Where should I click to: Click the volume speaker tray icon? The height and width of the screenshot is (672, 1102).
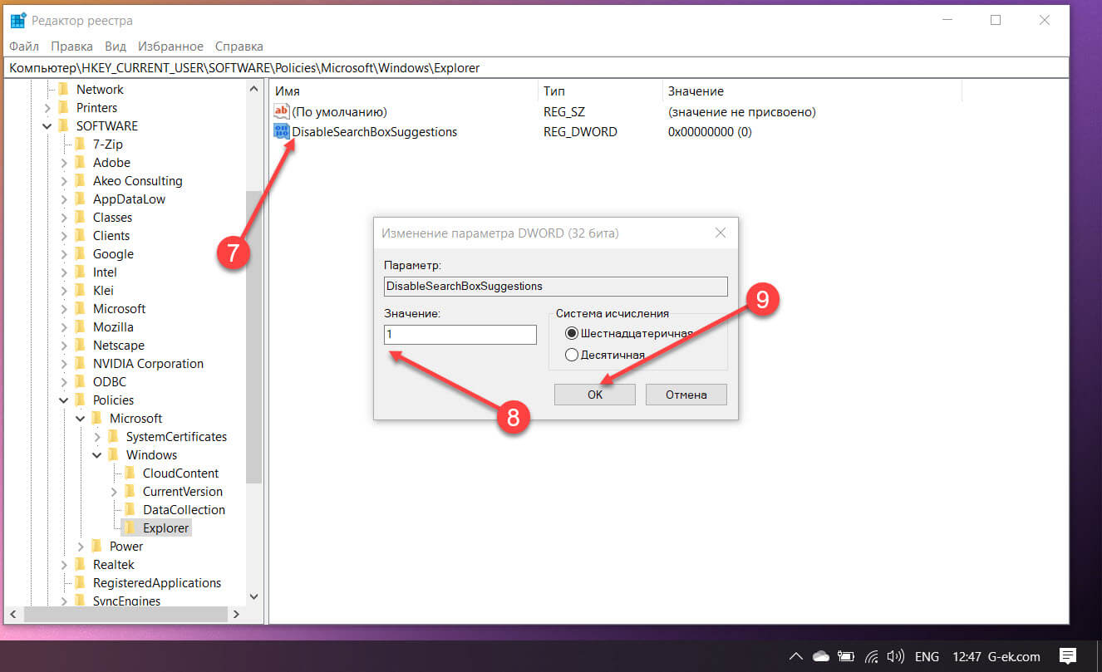click(x=897, y=656)
